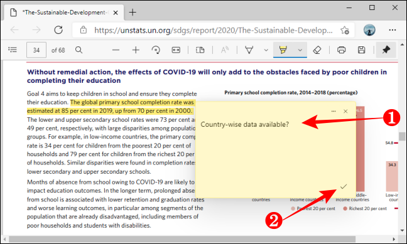Screen dimensions: 407x244
Task: Click the note text 'Country-wise data available?'
Action: (244, 124)
